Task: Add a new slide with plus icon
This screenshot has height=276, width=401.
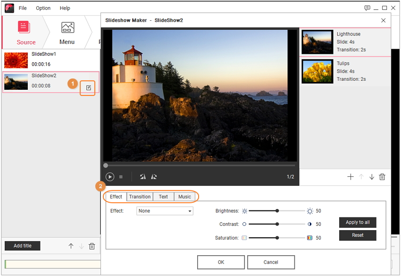Action: (x=351, y=177)
